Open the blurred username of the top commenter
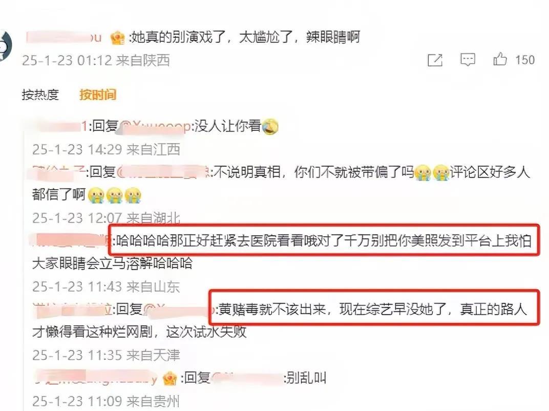 [64, 37]
